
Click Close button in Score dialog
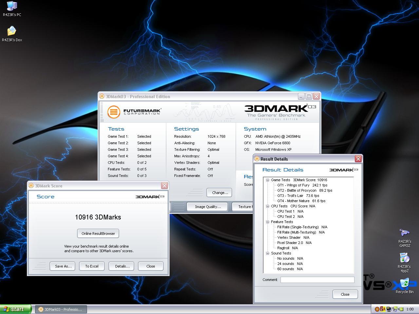tap(151, 266)
